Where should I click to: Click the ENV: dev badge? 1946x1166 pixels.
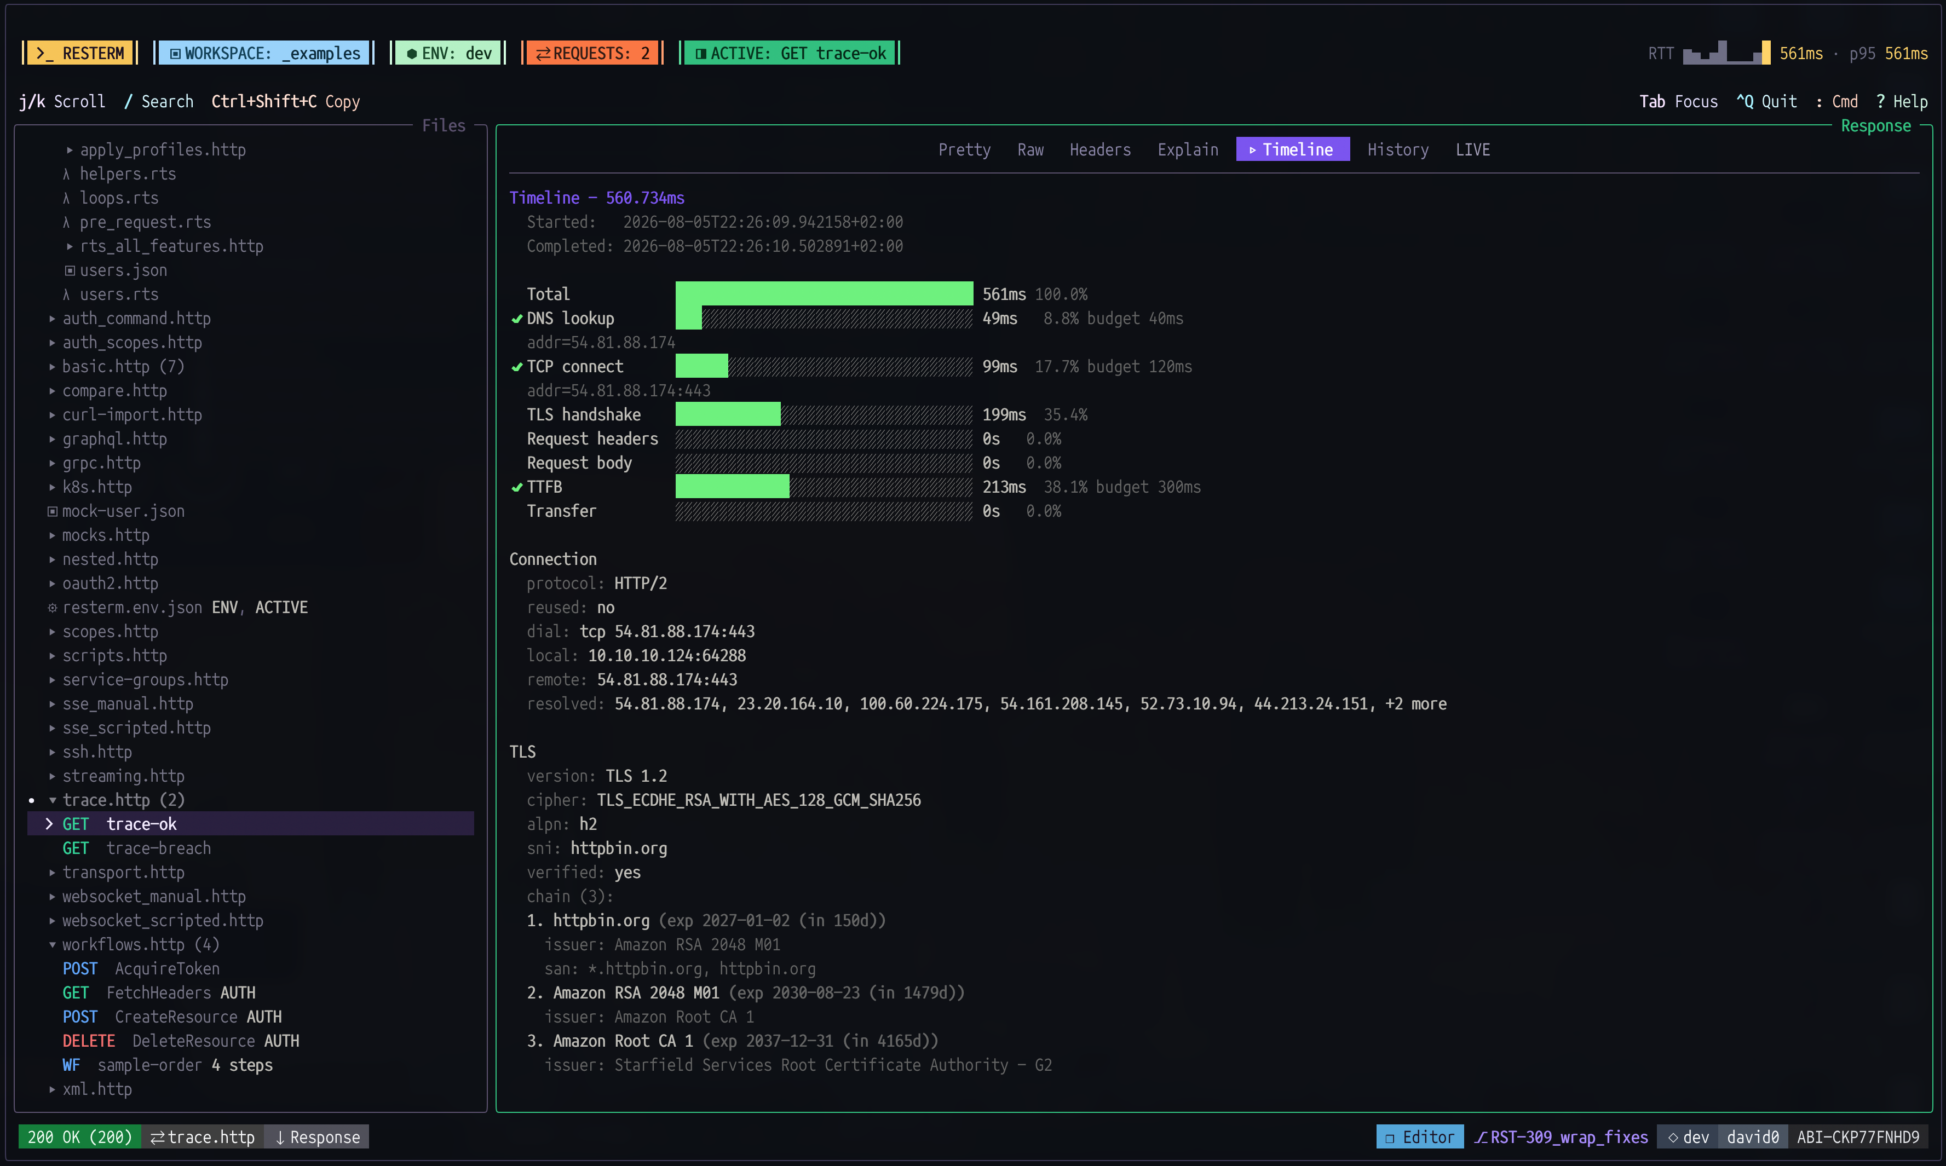(x=448, y=54)
